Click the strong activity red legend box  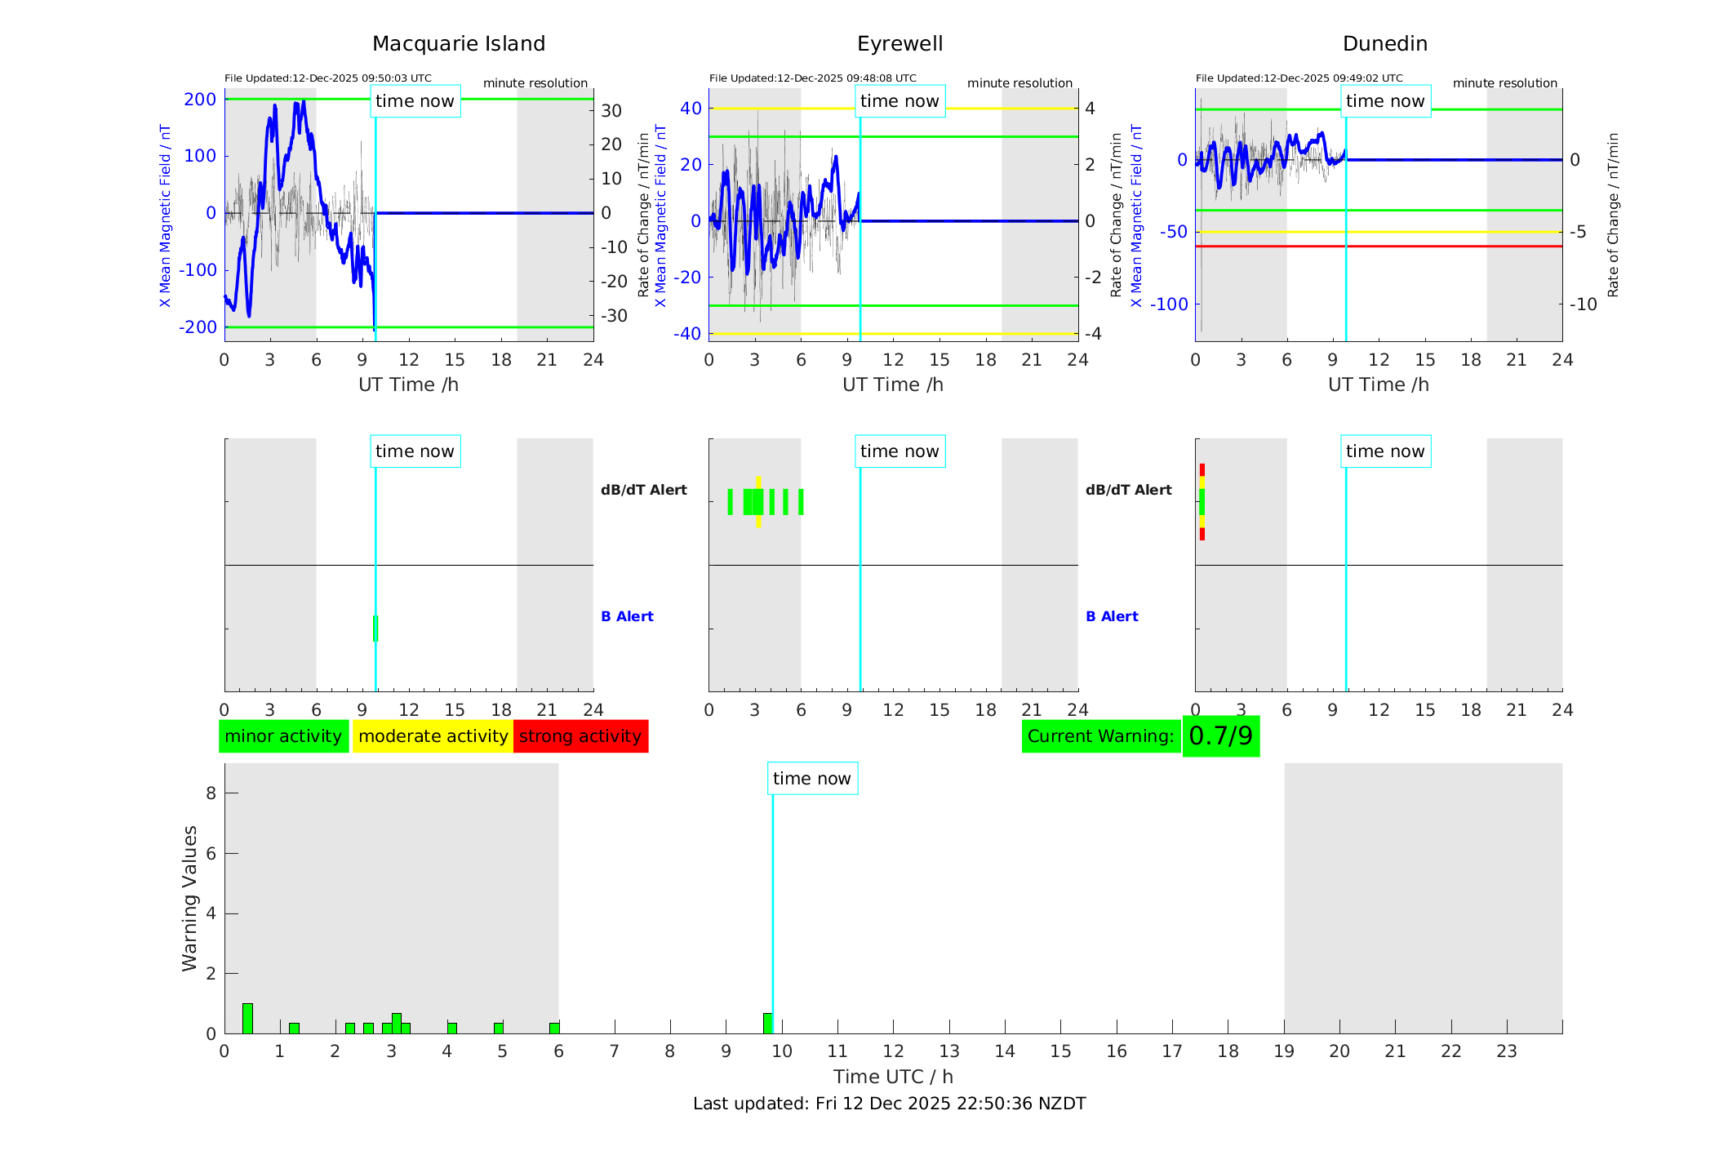point(580,736)
